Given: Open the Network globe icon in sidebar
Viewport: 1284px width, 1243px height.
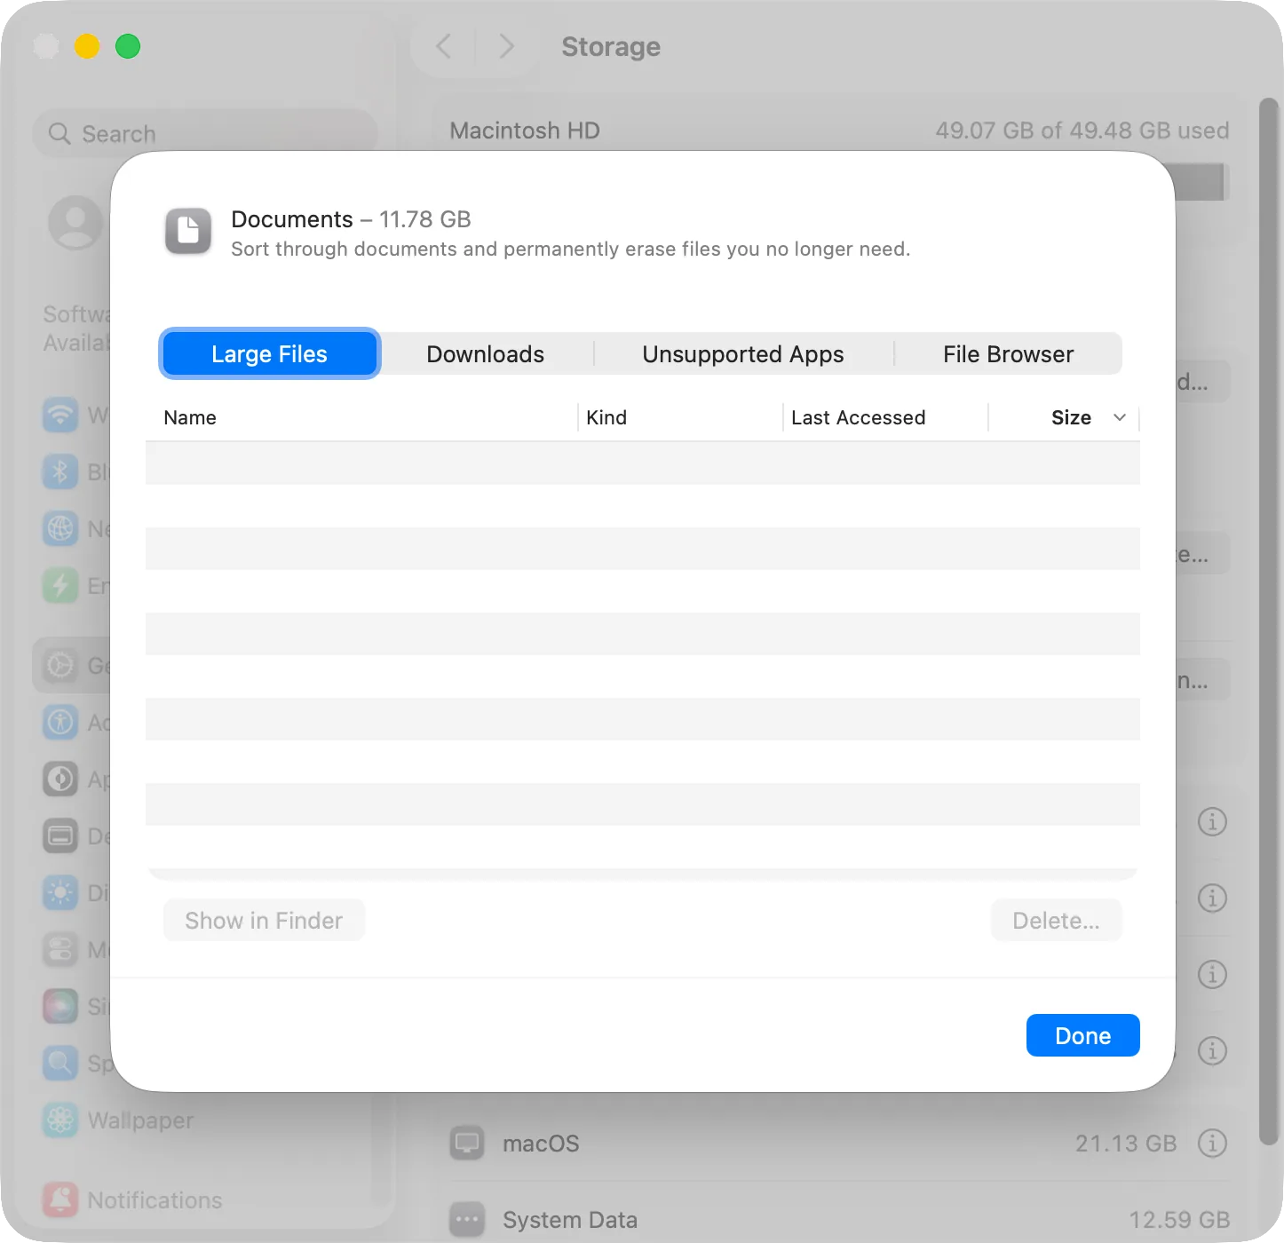Looking at the screenshot, I should pos(60,528).
